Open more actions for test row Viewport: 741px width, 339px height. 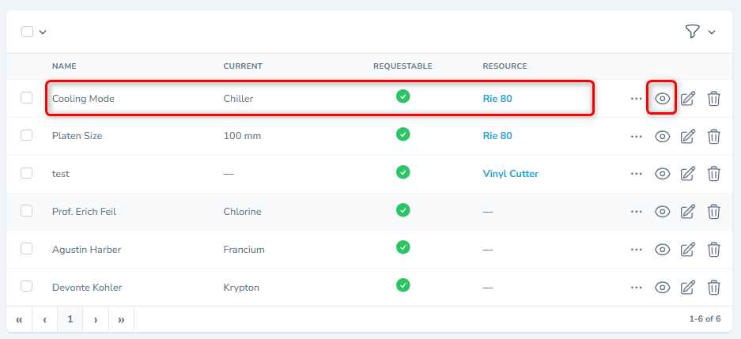(x=637, y=174)
